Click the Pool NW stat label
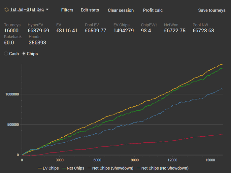231x173 pixels. click(200, 25)
